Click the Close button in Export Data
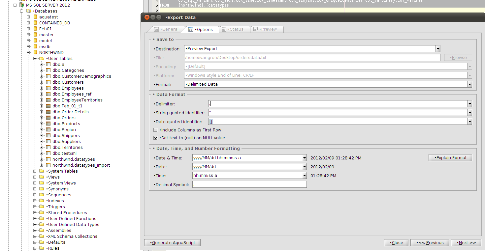The width and height of the screenshot is (485, 251). [396, 242]
